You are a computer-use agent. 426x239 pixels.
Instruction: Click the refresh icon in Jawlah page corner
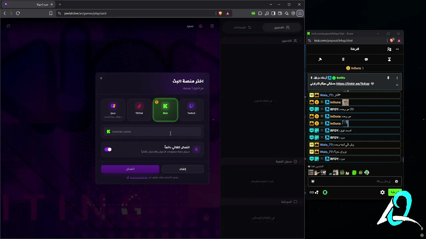(8, 26)
